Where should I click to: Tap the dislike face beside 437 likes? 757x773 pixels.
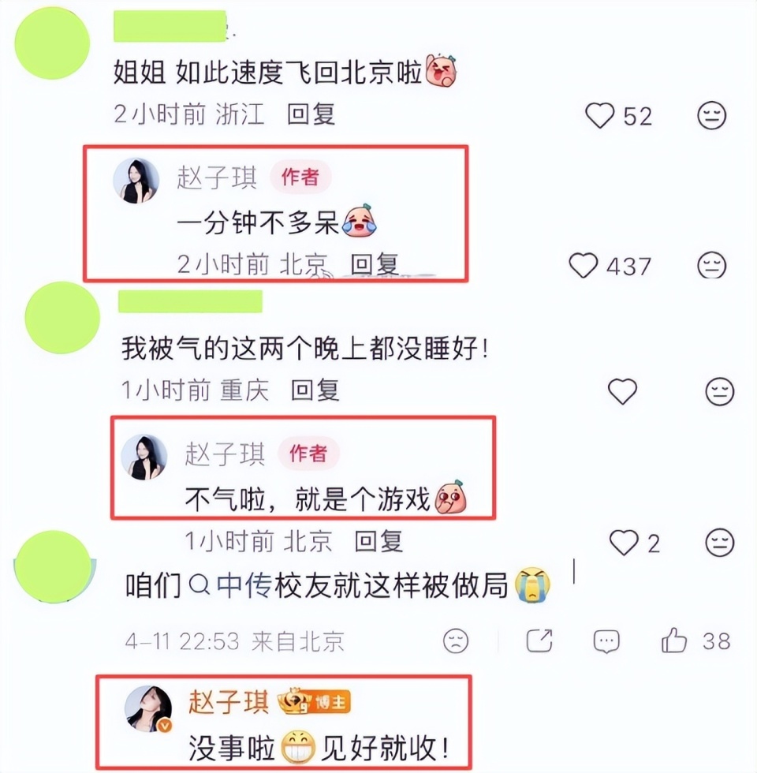point(711,265)
